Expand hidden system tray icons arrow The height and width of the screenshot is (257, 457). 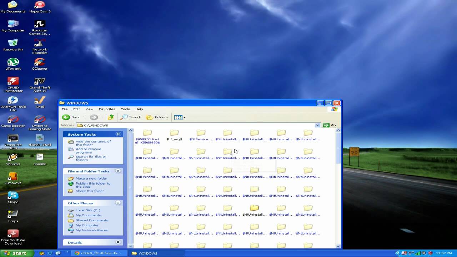398,253
